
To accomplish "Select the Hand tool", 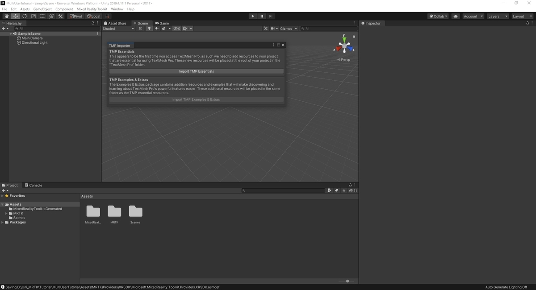I will pos(6,17).
